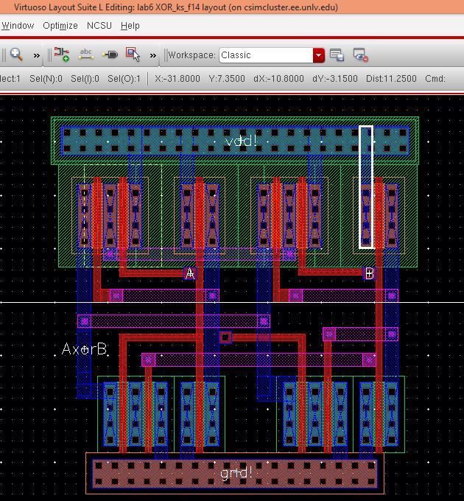
Task: Click the delete workspace icon
Action: click(x=360, y=55)
